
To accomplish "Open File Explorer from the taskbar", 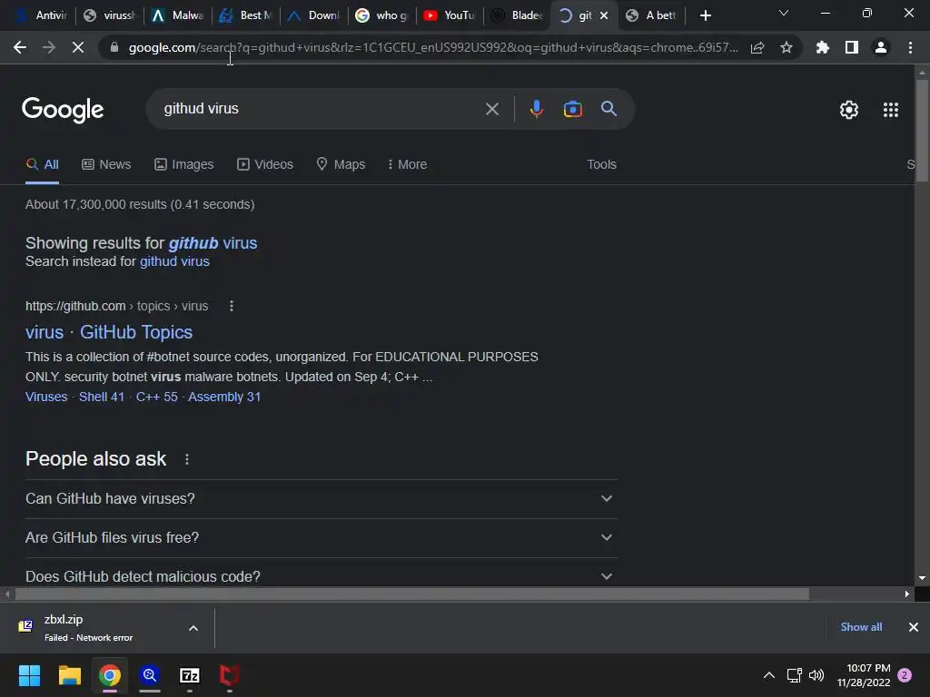I will coord(69,675).
